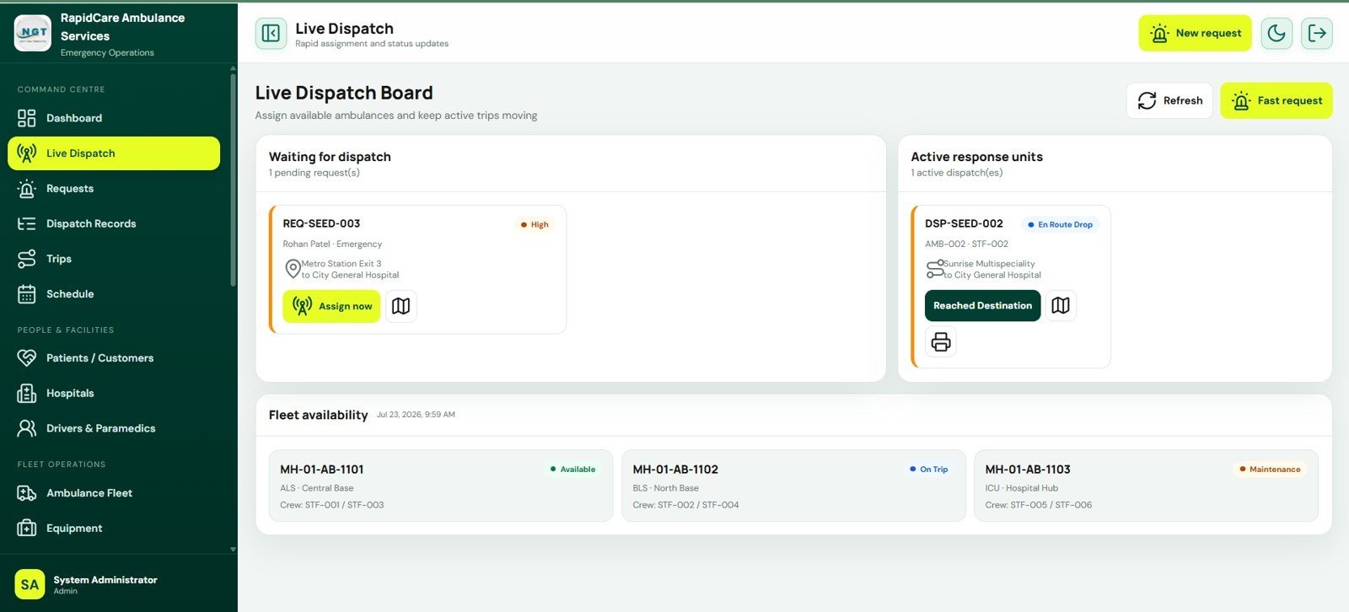
Task: Click 'Crew: STF-002 / STF-004' text
Action: [x=685, y=505]
